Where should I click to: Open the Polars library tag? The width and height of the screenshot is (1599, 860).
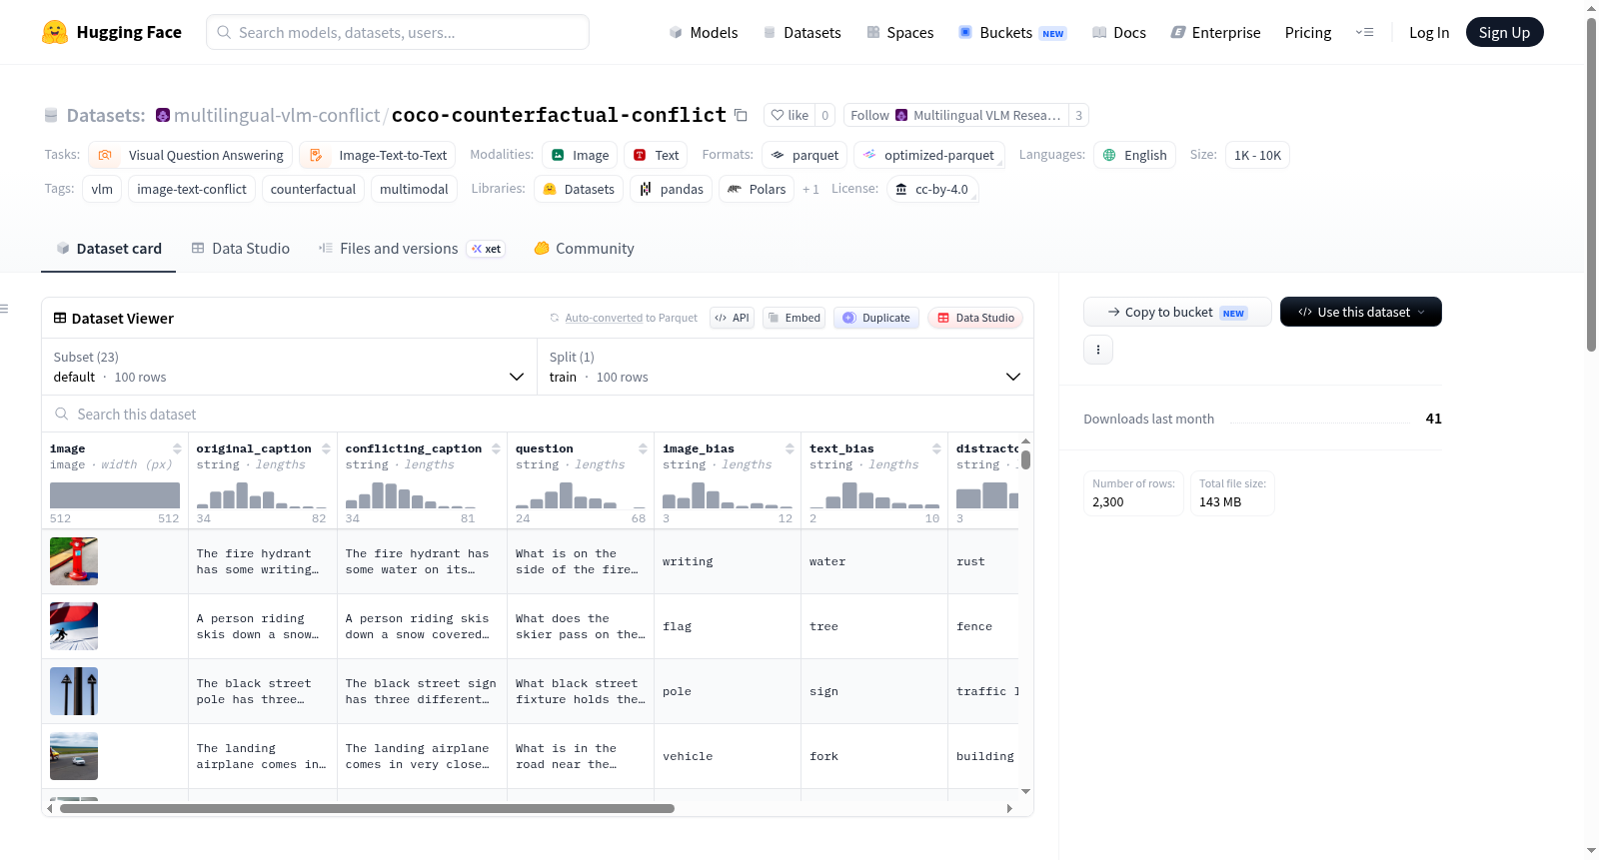pos(757,189)
